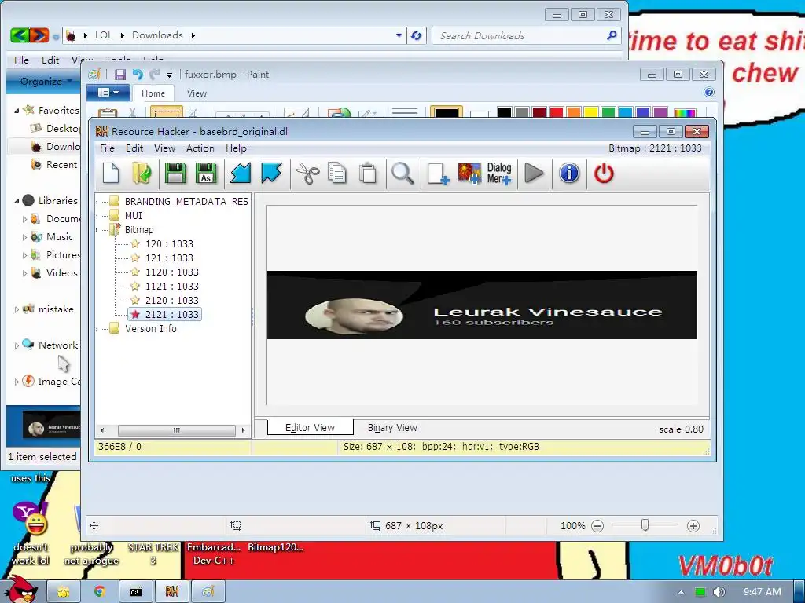Screen dimensions: 805x603
Task: Click Paint quick access Undo icon
Action: coord(138,75)
